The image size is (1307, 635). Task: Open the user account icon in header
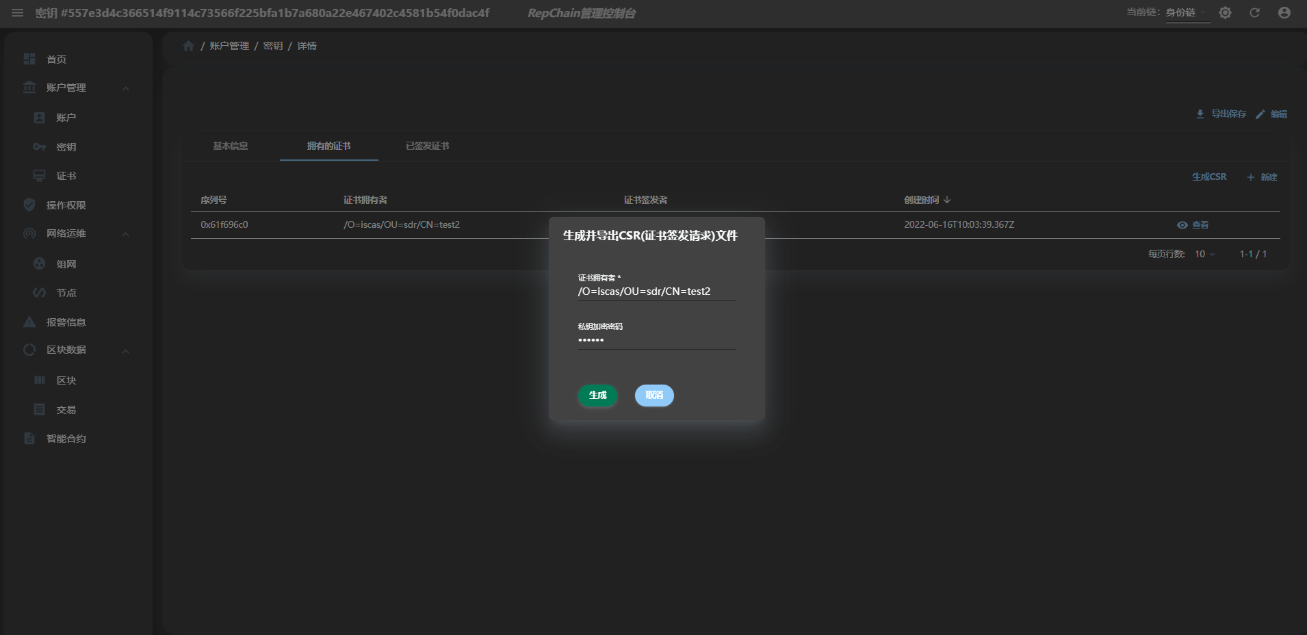pyautogui.click(x=1284, y=13)
